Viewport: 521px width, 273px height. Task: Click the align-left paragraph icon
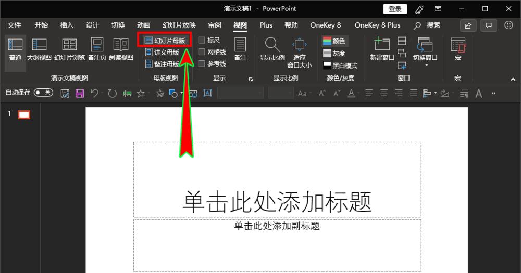click(x=369, y=93)
